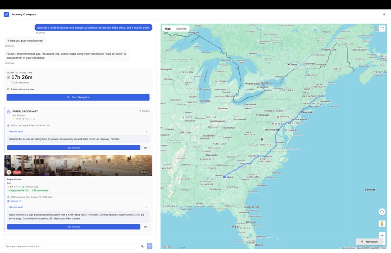Open the settings gear in the header
The width and height of the screenshot is (391, 253).
(384, 15)
